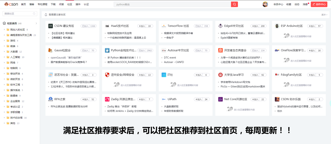Image resolution: width=331 pixels, height=144 pixels.
Task: Click the ESP Arduino社区 logo
Action: 277,26
